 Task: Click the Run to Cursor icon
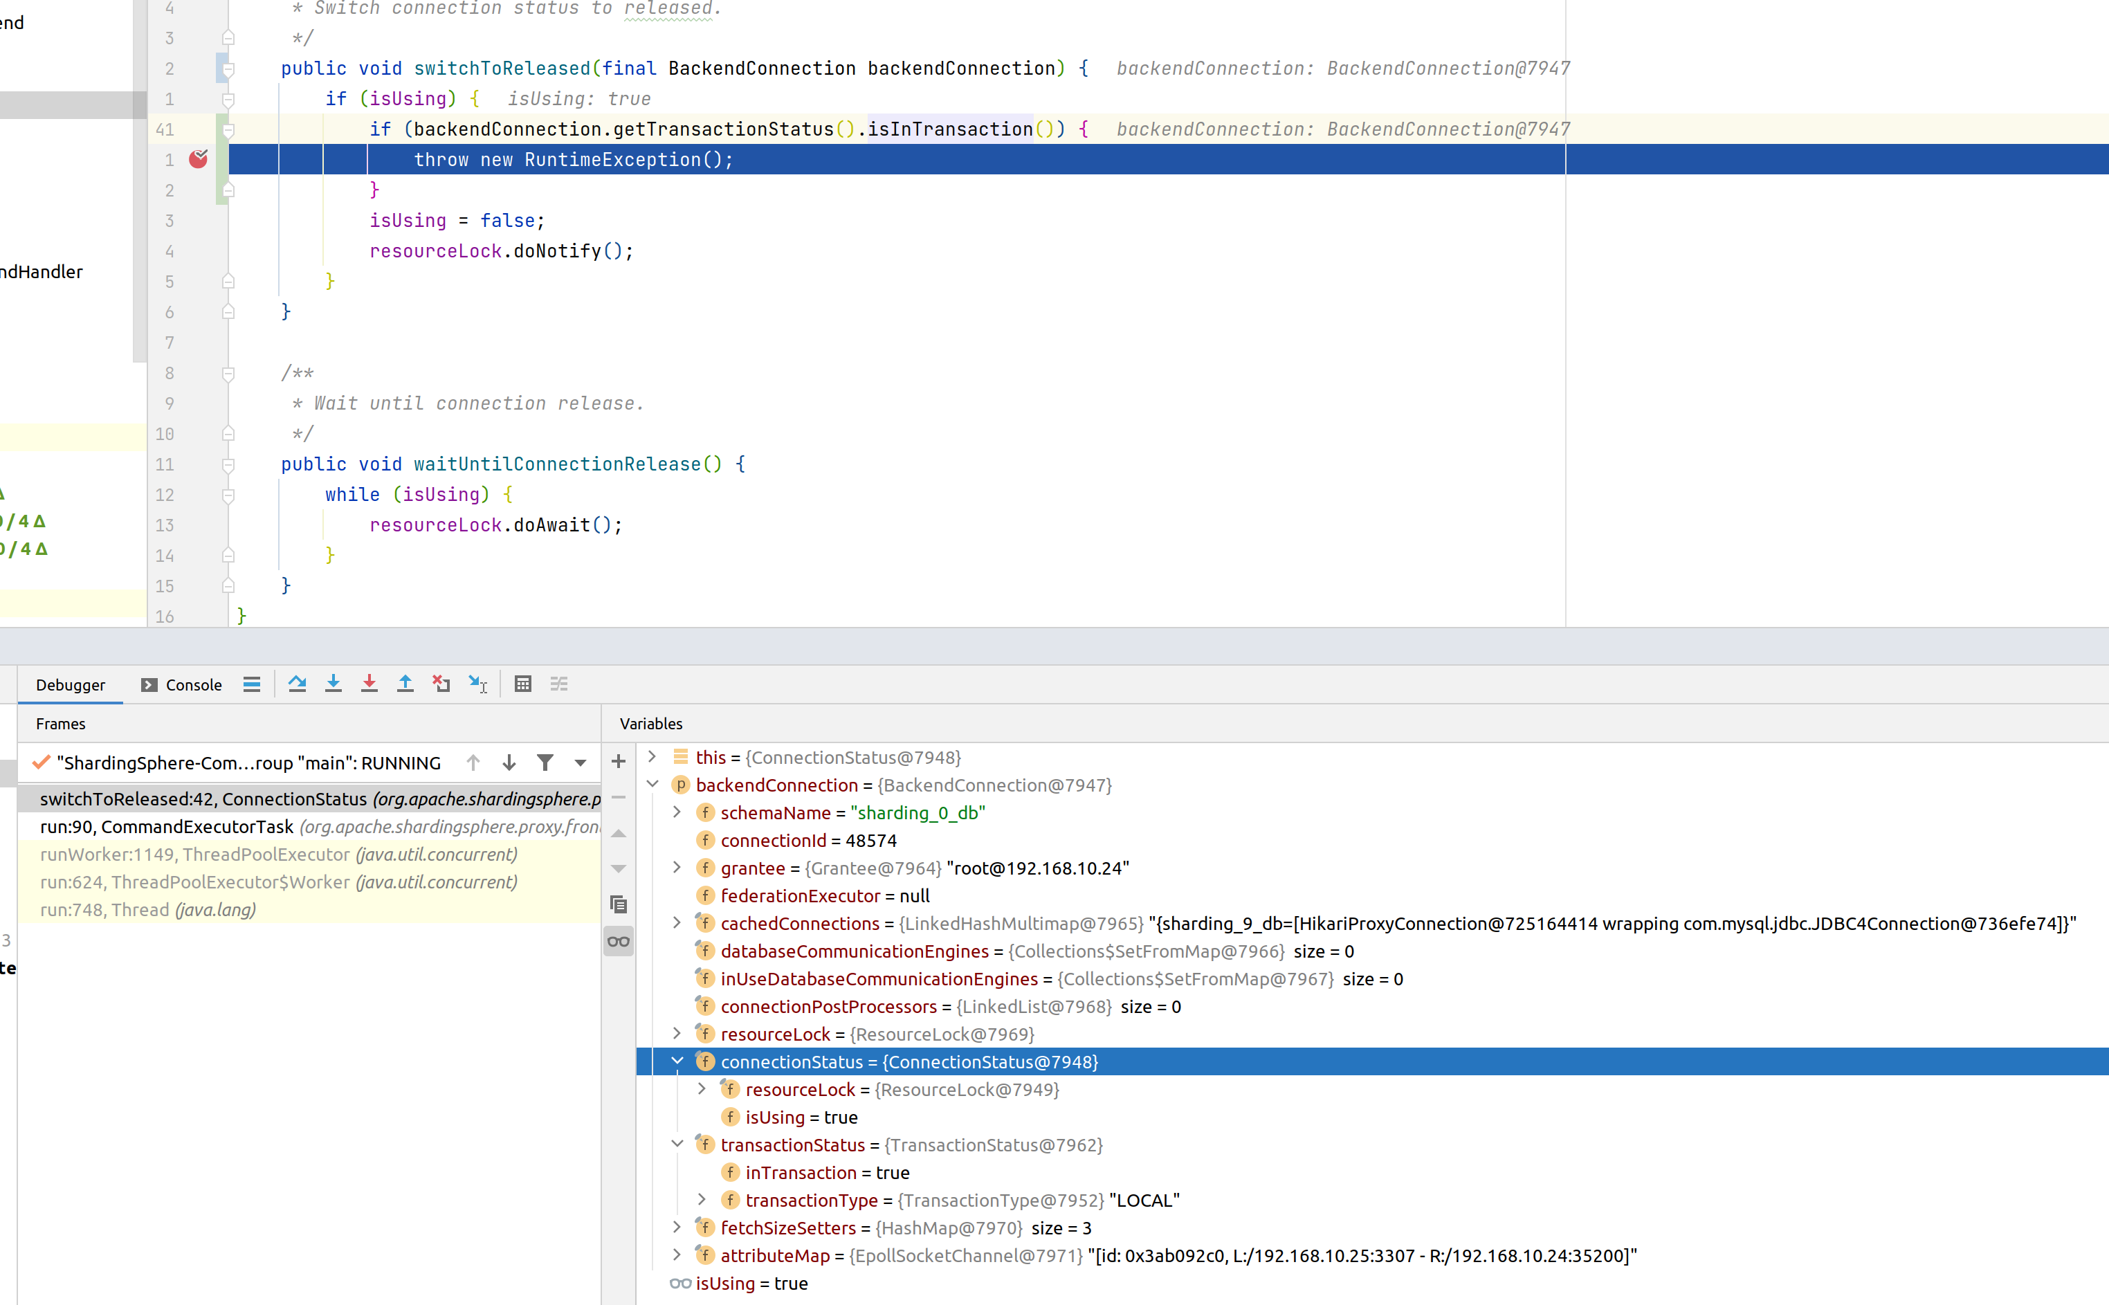[477, 684]
